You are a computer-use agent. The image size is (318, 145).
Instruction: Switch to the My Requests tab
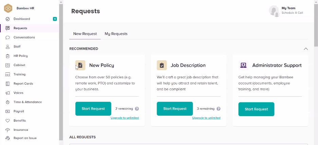116,34
